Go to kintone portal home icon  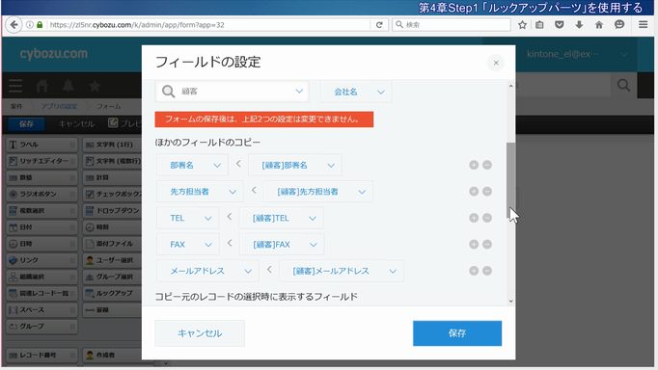click(41, 86)
